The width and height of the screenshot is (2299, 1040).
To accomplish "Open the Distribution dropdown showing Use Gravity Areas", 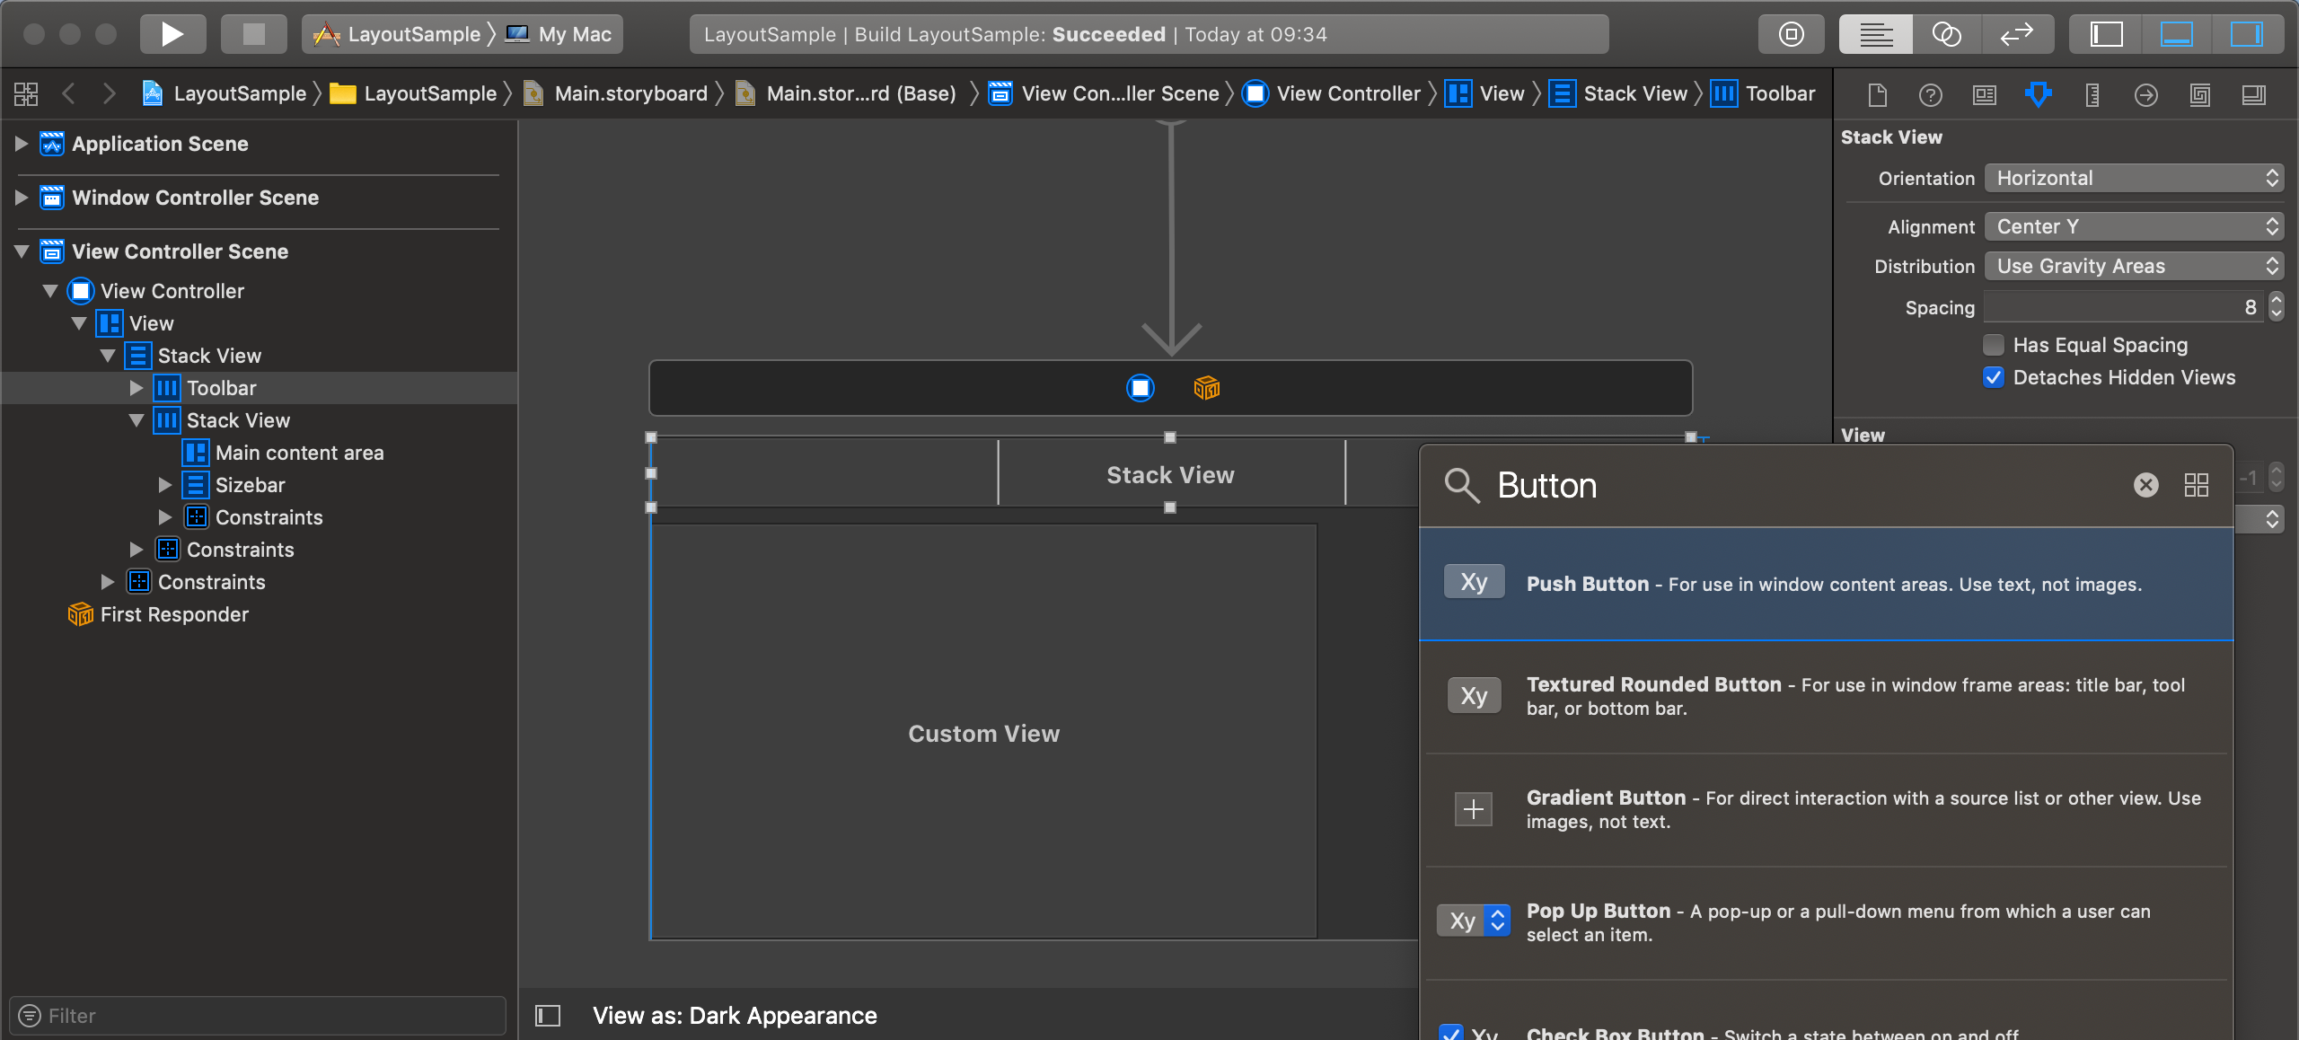I will point(2133,266).
